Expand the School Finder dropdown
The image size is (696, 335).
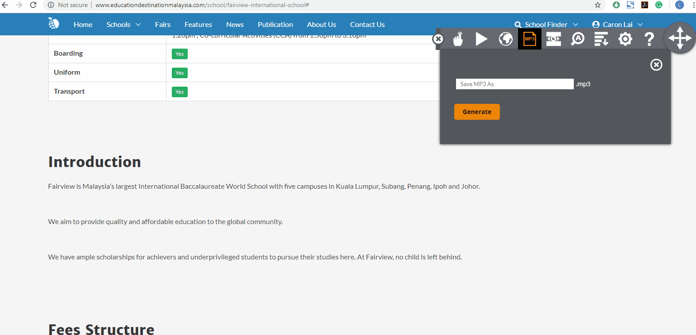546,24
